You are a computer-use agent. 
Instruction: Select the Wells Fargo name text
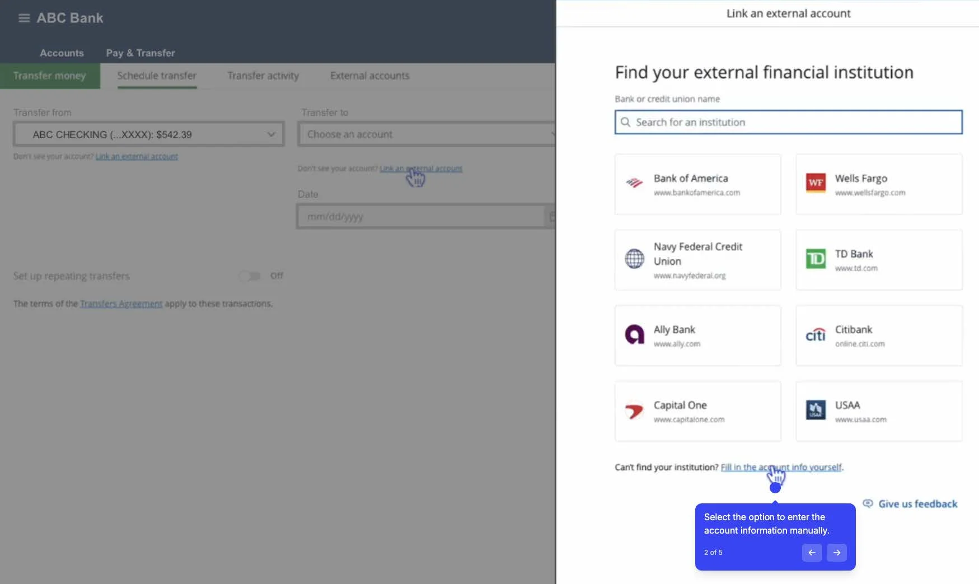pos(861,178)
